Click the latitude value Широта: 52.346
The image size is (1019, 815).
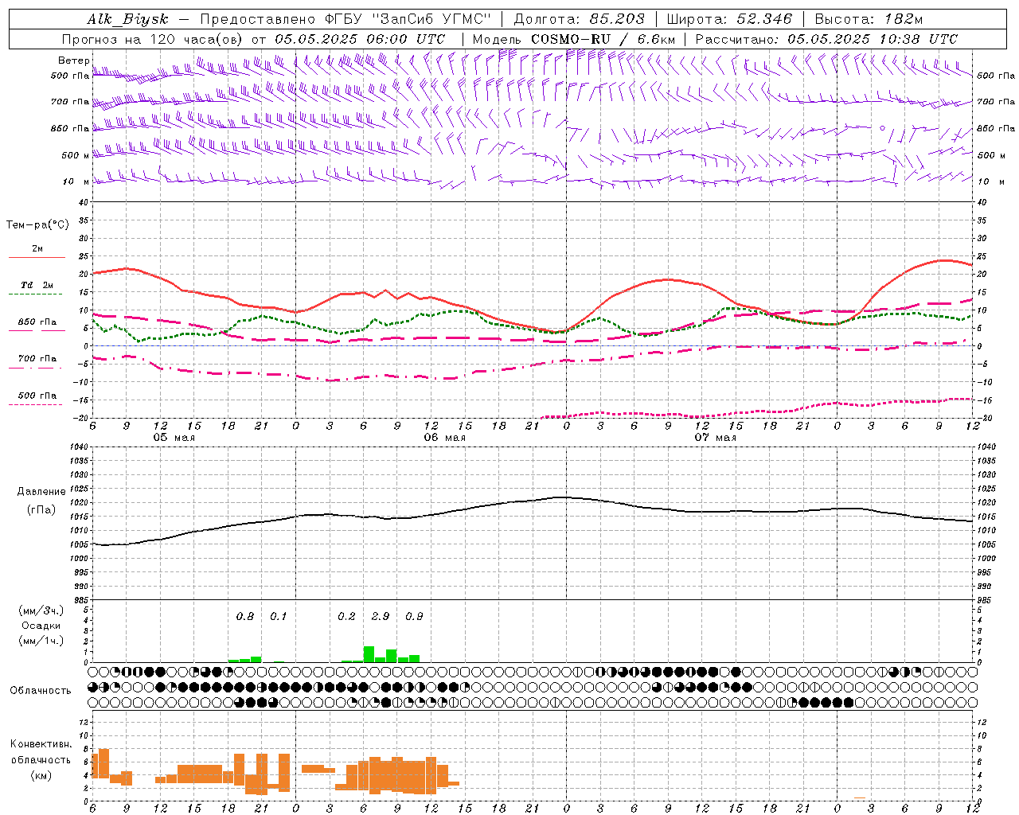point(729,19)
